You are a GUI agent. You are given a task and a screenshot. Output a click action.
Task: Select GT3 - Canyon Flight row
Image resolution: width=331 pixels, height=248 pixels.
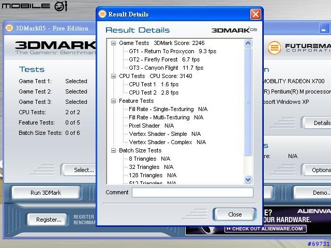tap(166, 68)
